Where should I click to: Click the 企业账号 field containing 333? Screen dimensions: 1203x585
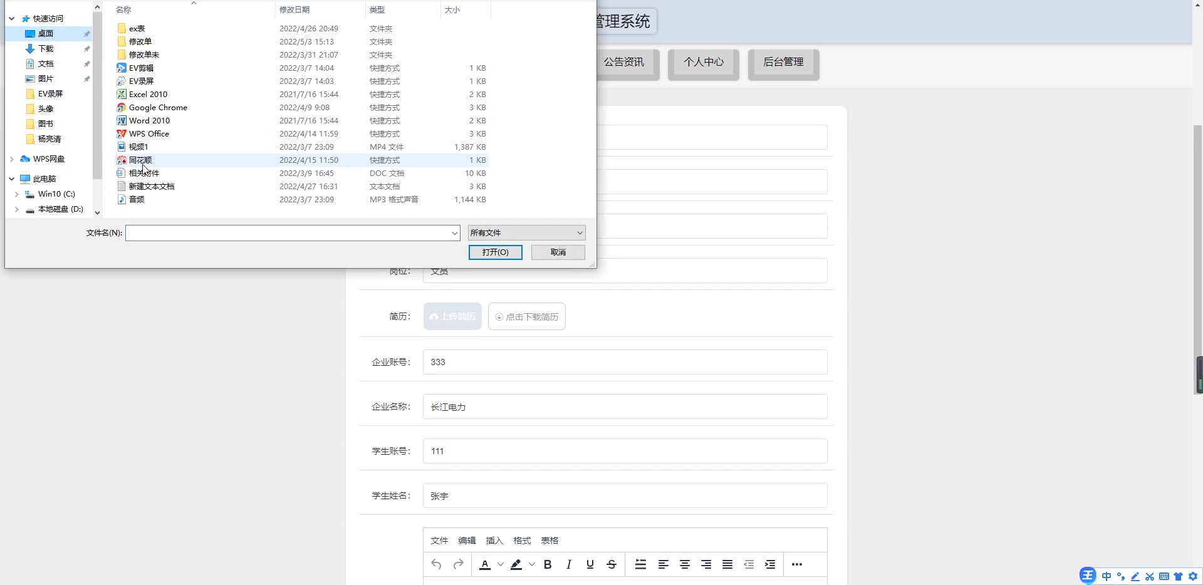coord(625,362)
